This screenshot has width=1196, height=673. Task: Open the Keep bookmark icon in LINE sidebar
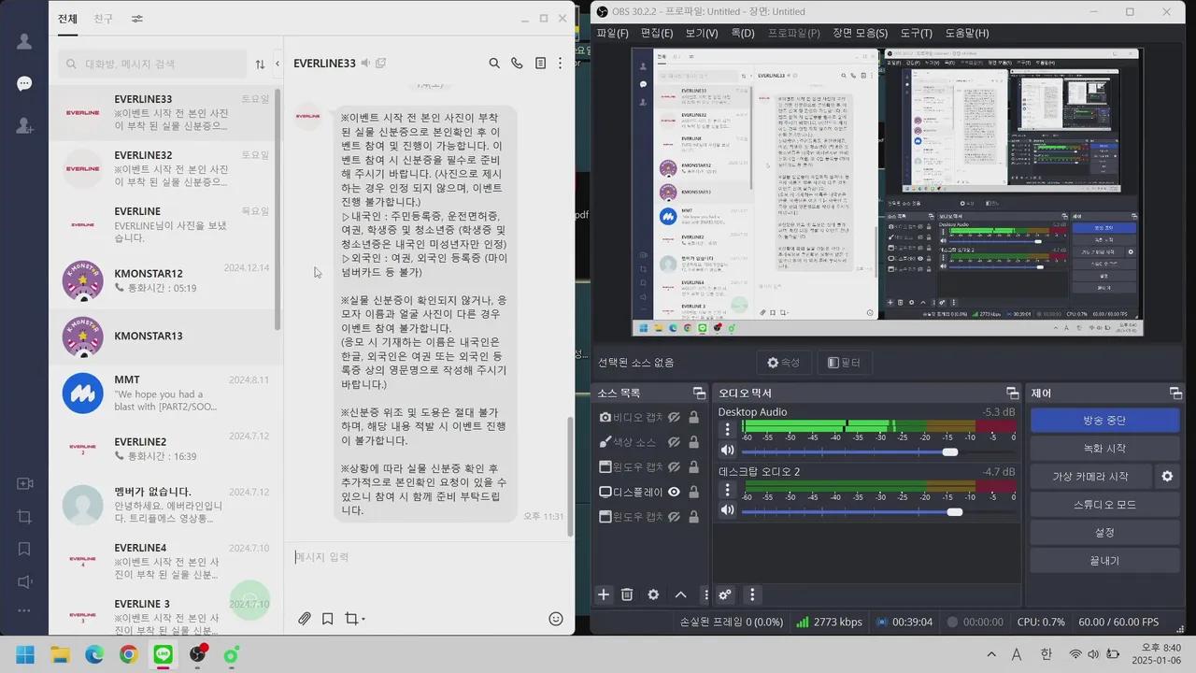24,550
